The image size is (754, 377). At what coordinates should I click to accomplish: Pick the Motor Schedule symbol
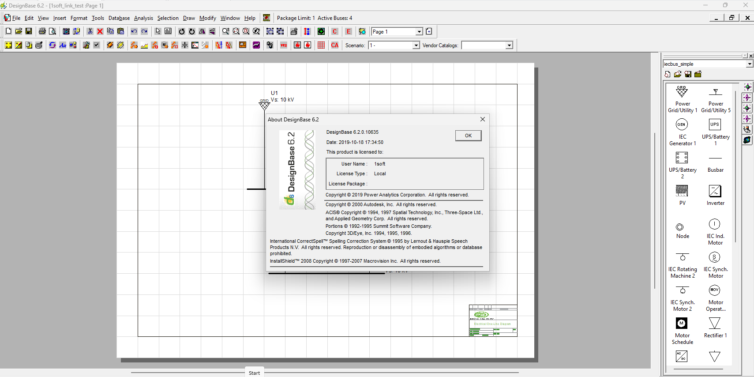tap(682, 331)
